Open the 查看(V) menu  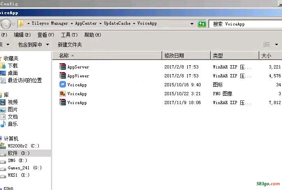(x=46, y=35)
